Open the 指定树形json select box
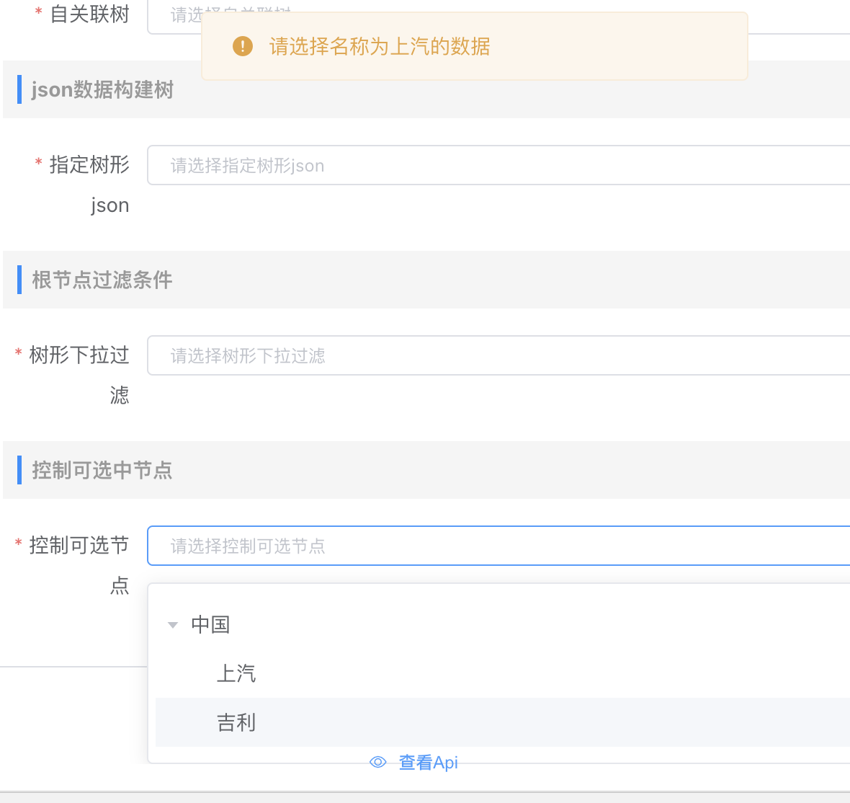850x803 pixels. click(x=498, y=166)
